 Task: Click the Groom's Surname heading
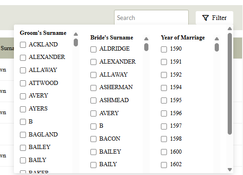tap(43, 33)
